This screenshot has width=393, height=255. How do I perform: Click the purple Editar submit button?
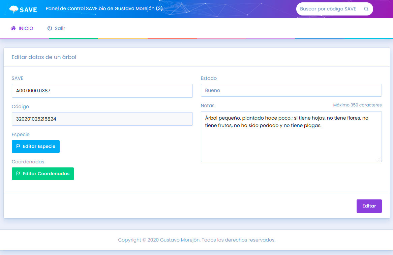click(x=369, y=206)
